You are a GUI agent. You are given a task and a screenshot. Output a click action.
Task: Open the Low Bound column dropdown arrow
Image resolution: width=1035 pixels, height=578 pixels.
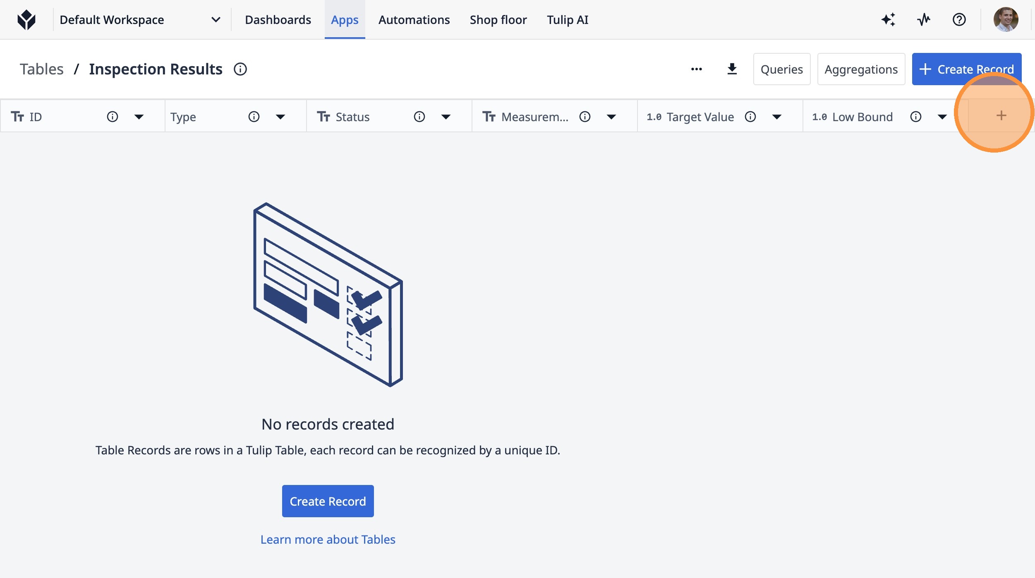(942, 117)
